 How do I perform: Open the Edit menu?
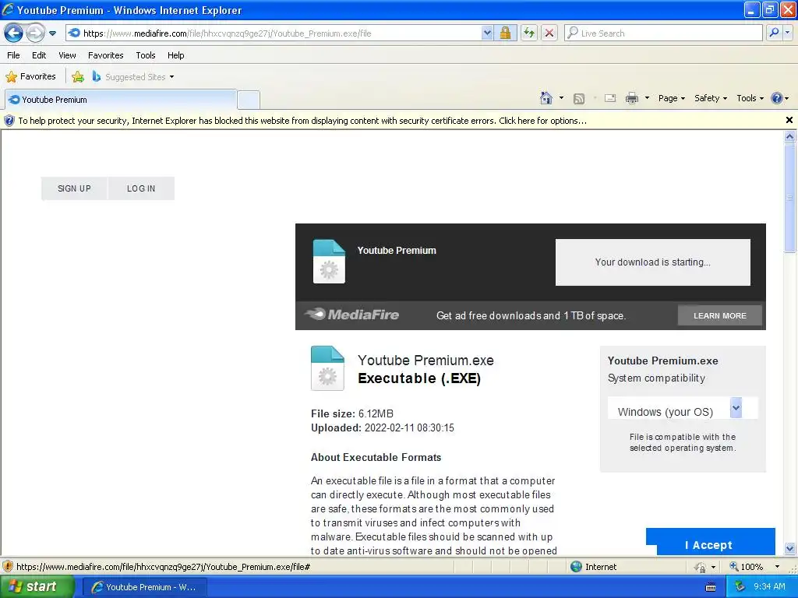tap(39, 55)
